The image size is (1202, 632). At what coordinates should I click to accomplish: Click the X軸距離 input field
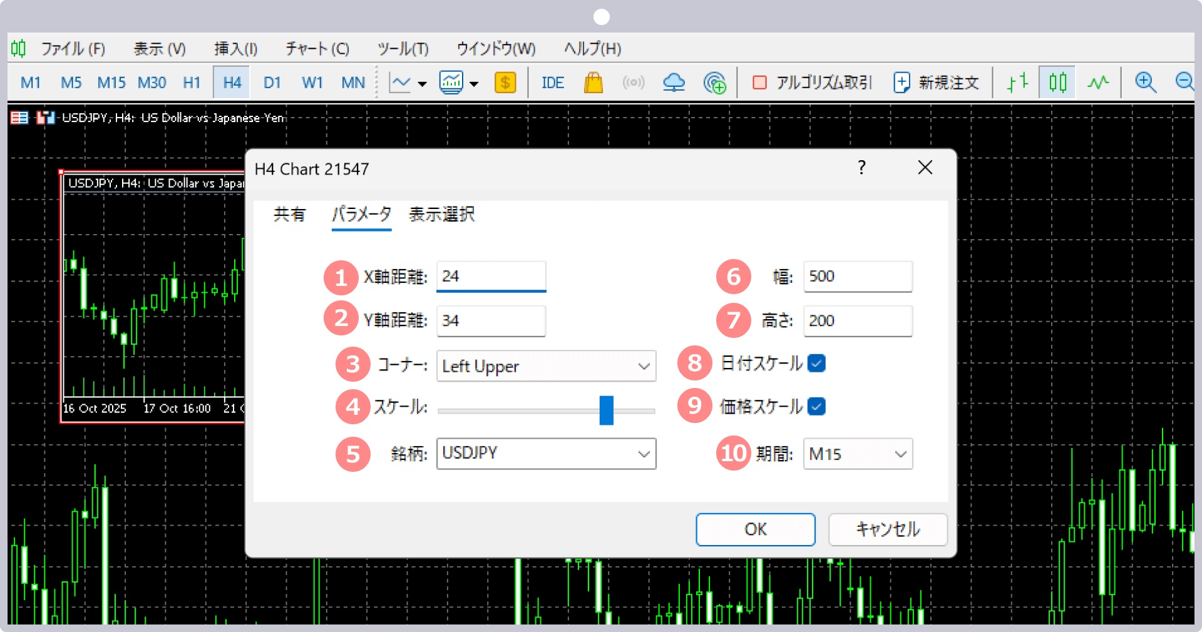tap(491, 276)
